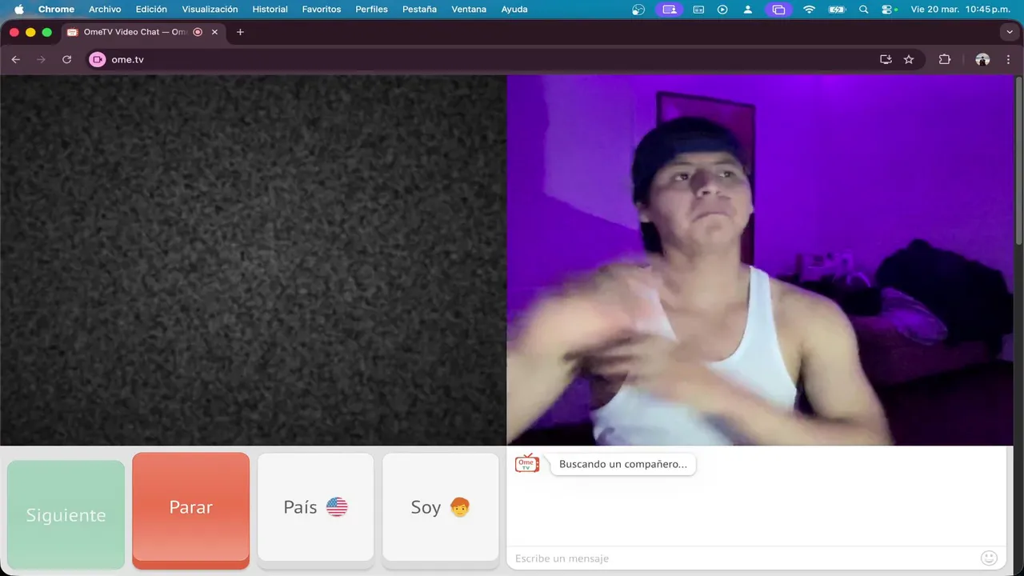The height and width of the screenshot is (576, 1024).
Task: Reload the ome.tv page
Action: click(66, 59)
